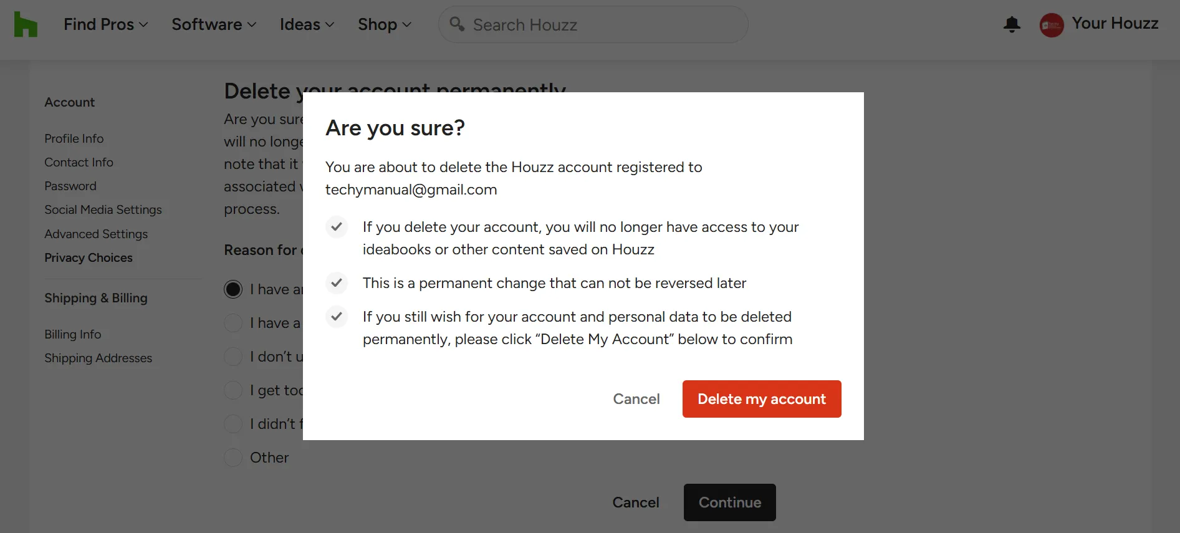Image resolution: width=1180 pixels, height=533 pixels.
Task: Click the Houzz logo icon
Action: (25, 24)
